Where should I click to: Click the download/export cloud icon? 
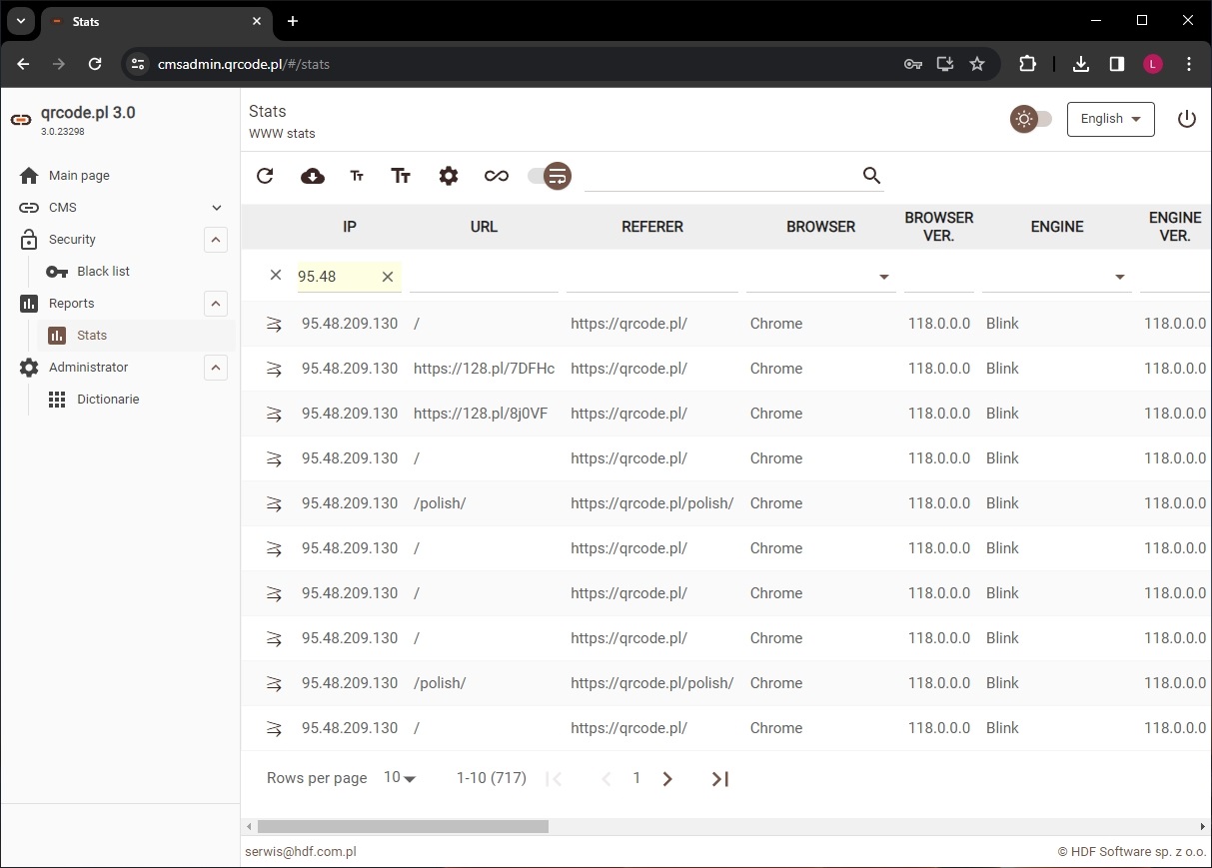click(312, 176)
